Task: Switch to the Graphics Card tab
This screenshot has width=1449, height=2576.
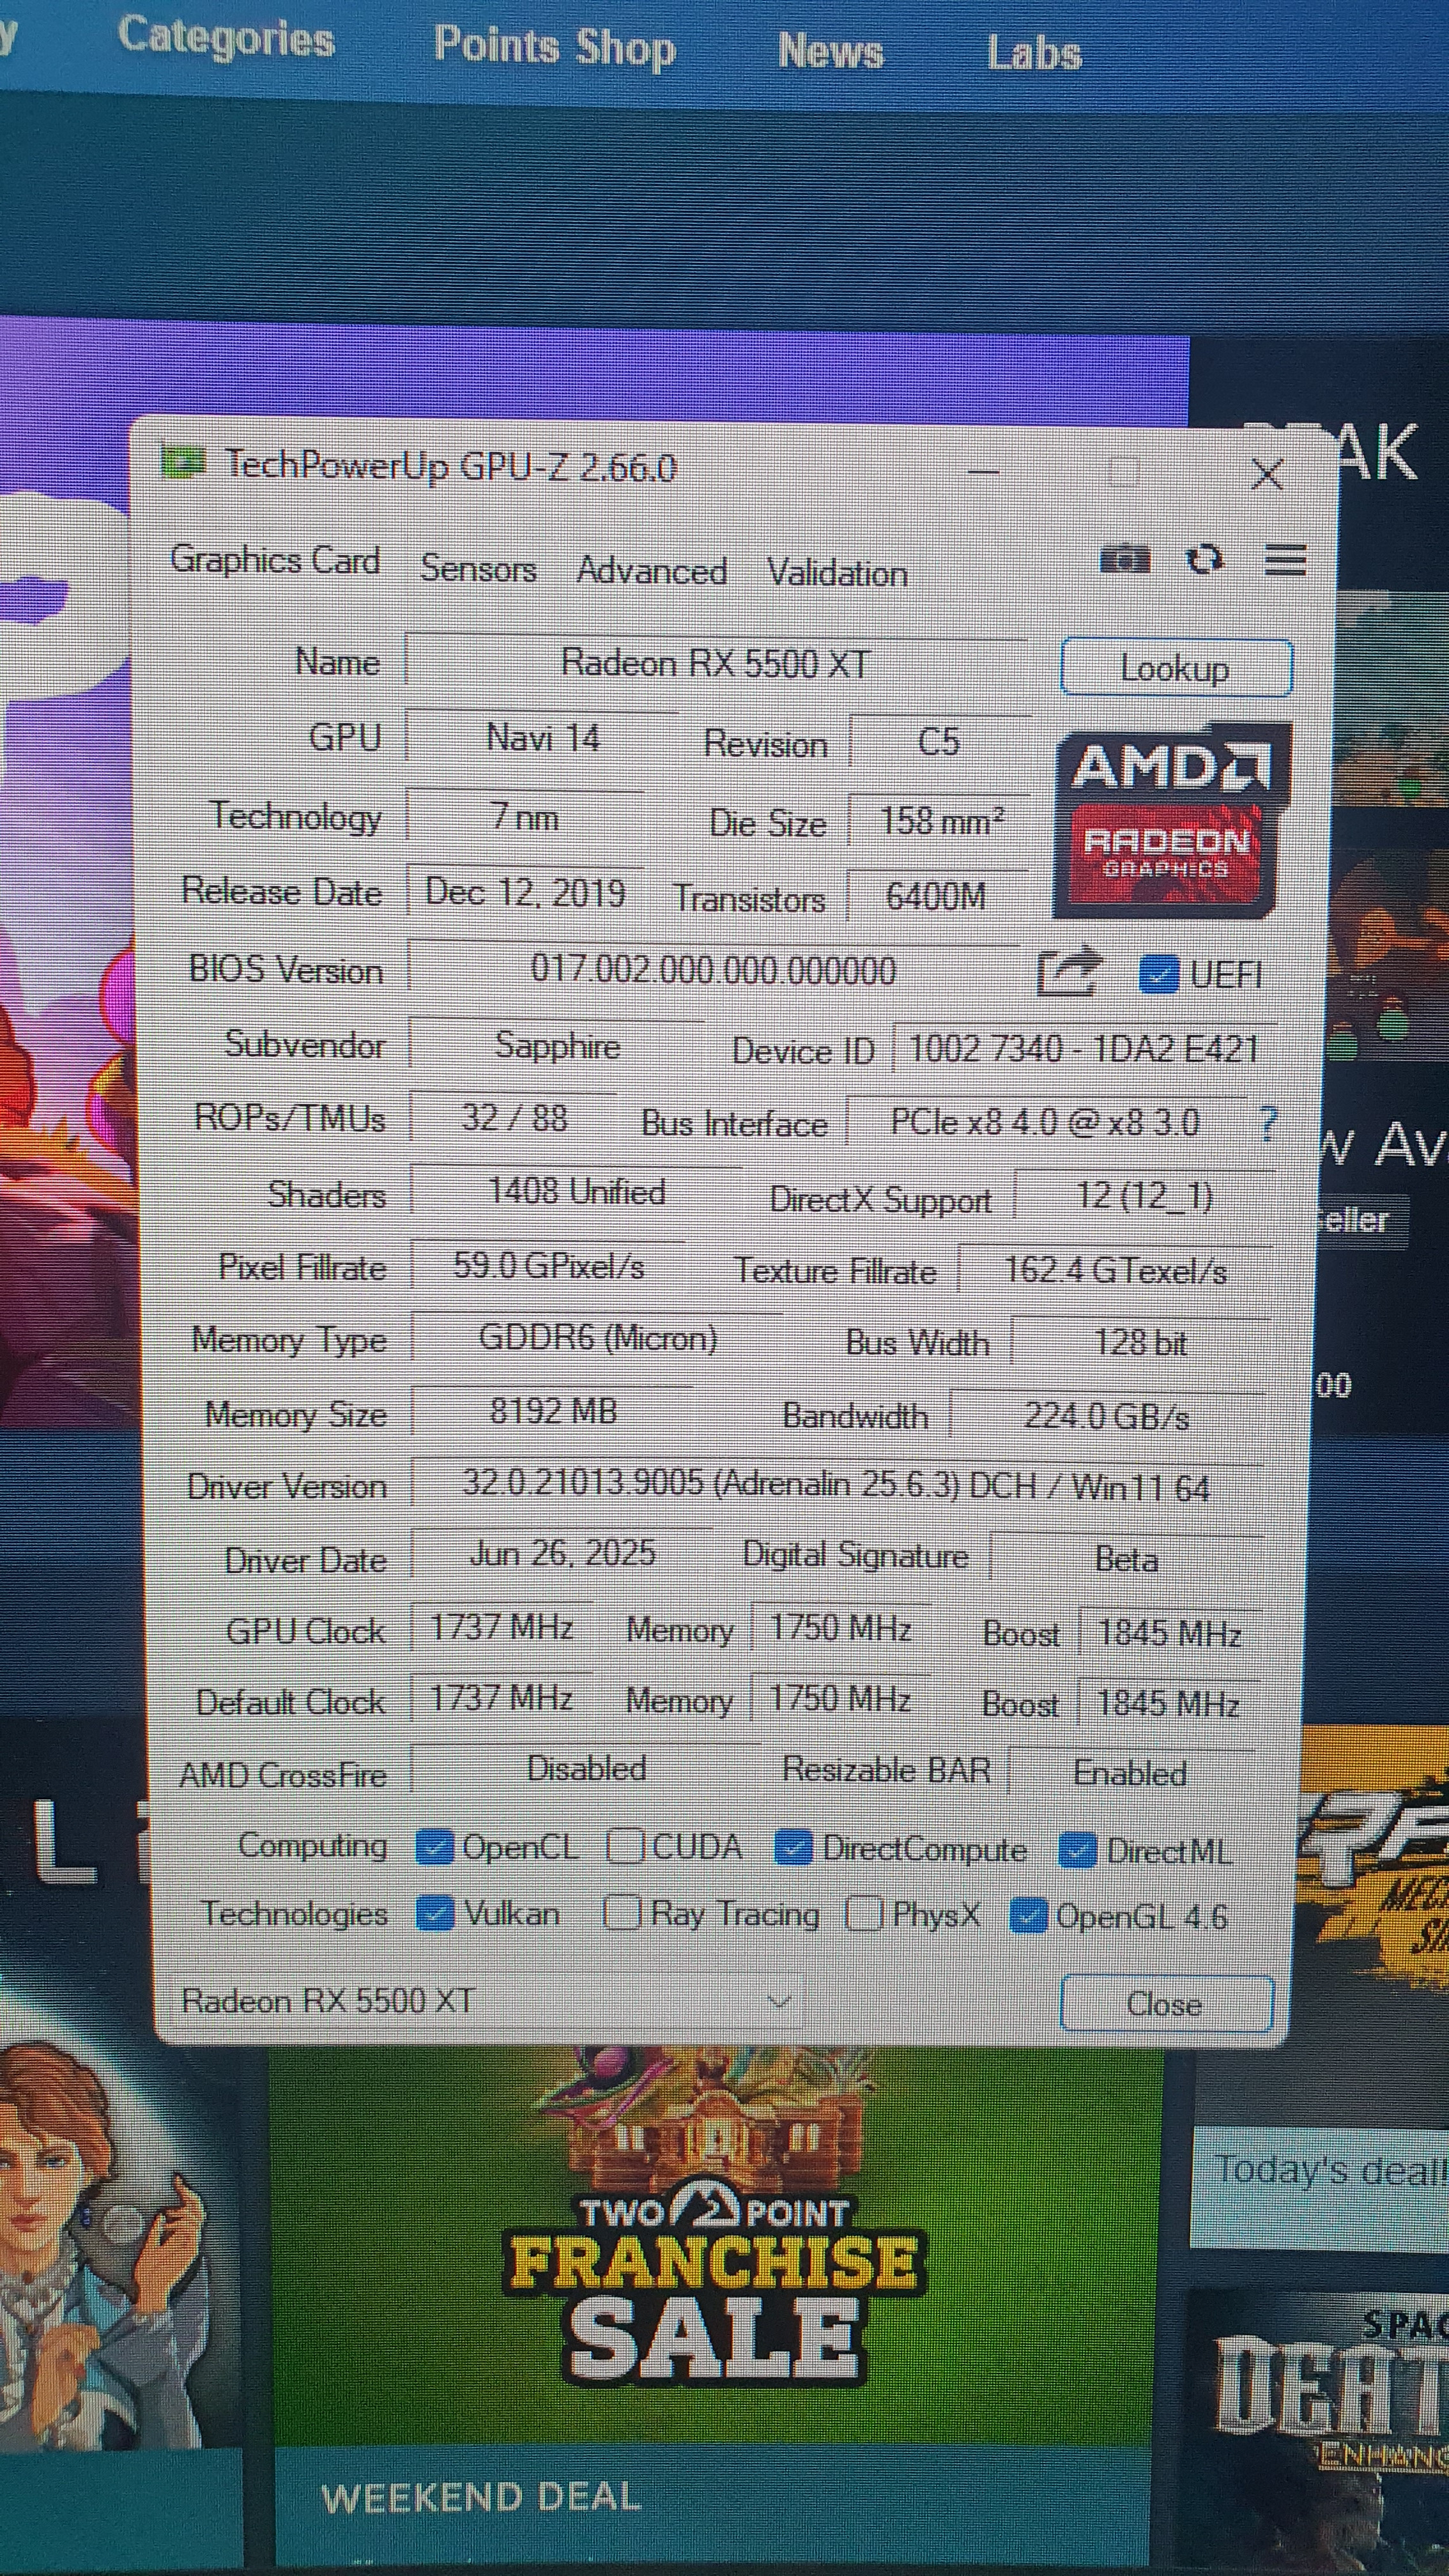Action: (275, 560)
